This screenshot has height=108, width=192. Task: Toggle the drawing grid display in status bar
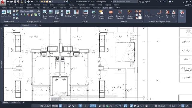[60, 106]
